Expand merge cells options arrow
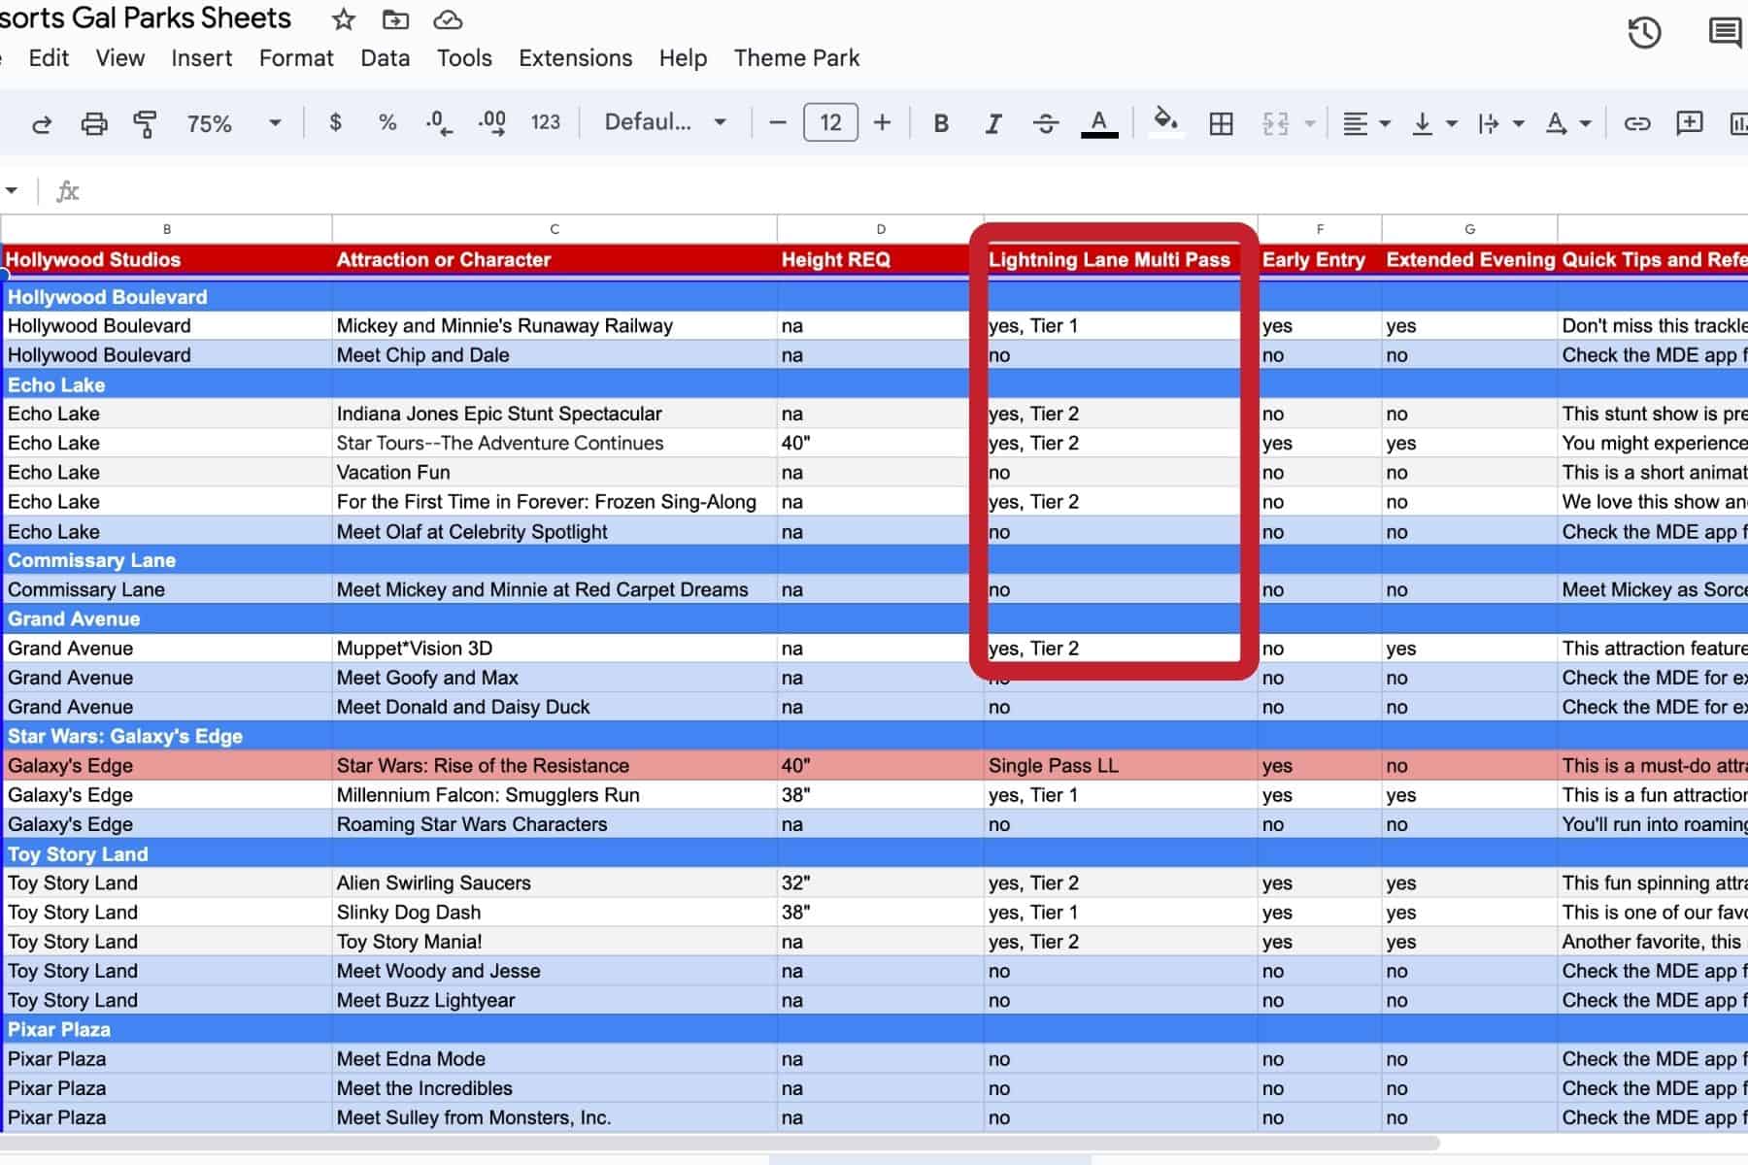1748x1165 pixels. (x=1310, y=123)
